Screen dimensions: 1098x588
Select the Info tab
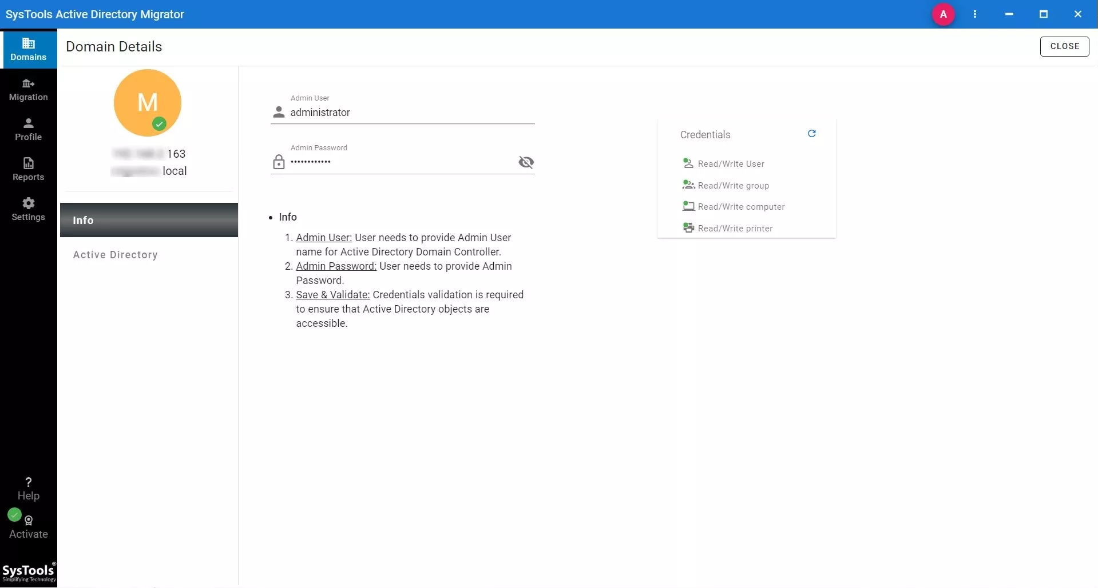tap(149, 220)
